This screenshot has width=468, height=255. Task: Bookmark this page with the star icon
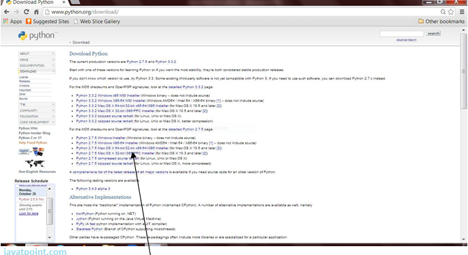point(451,12)
